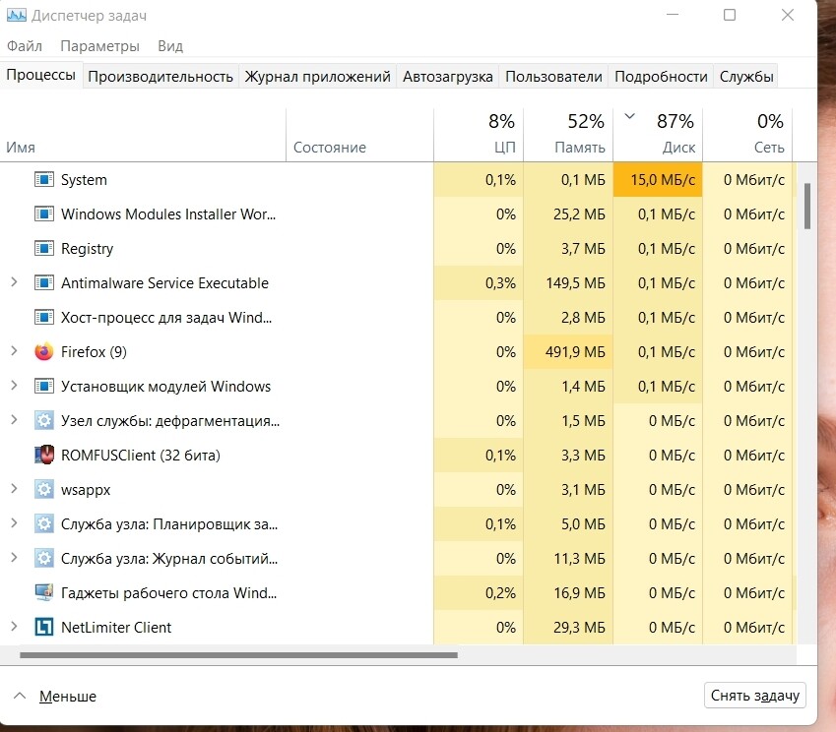Image resolution: width=836 pixels, height=732 pixels.
Task: Select the System process name
Action: click(84, 180)
